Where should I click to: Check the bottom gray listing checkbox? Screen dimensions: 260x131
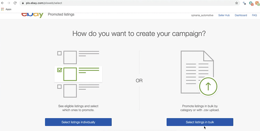point(59,87)
